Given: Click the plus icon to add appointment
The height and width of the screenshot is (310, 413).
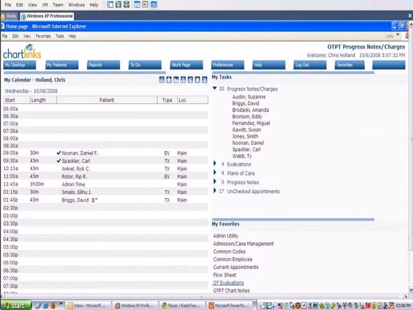Looking at the screenshot, I should pos(169,80).
